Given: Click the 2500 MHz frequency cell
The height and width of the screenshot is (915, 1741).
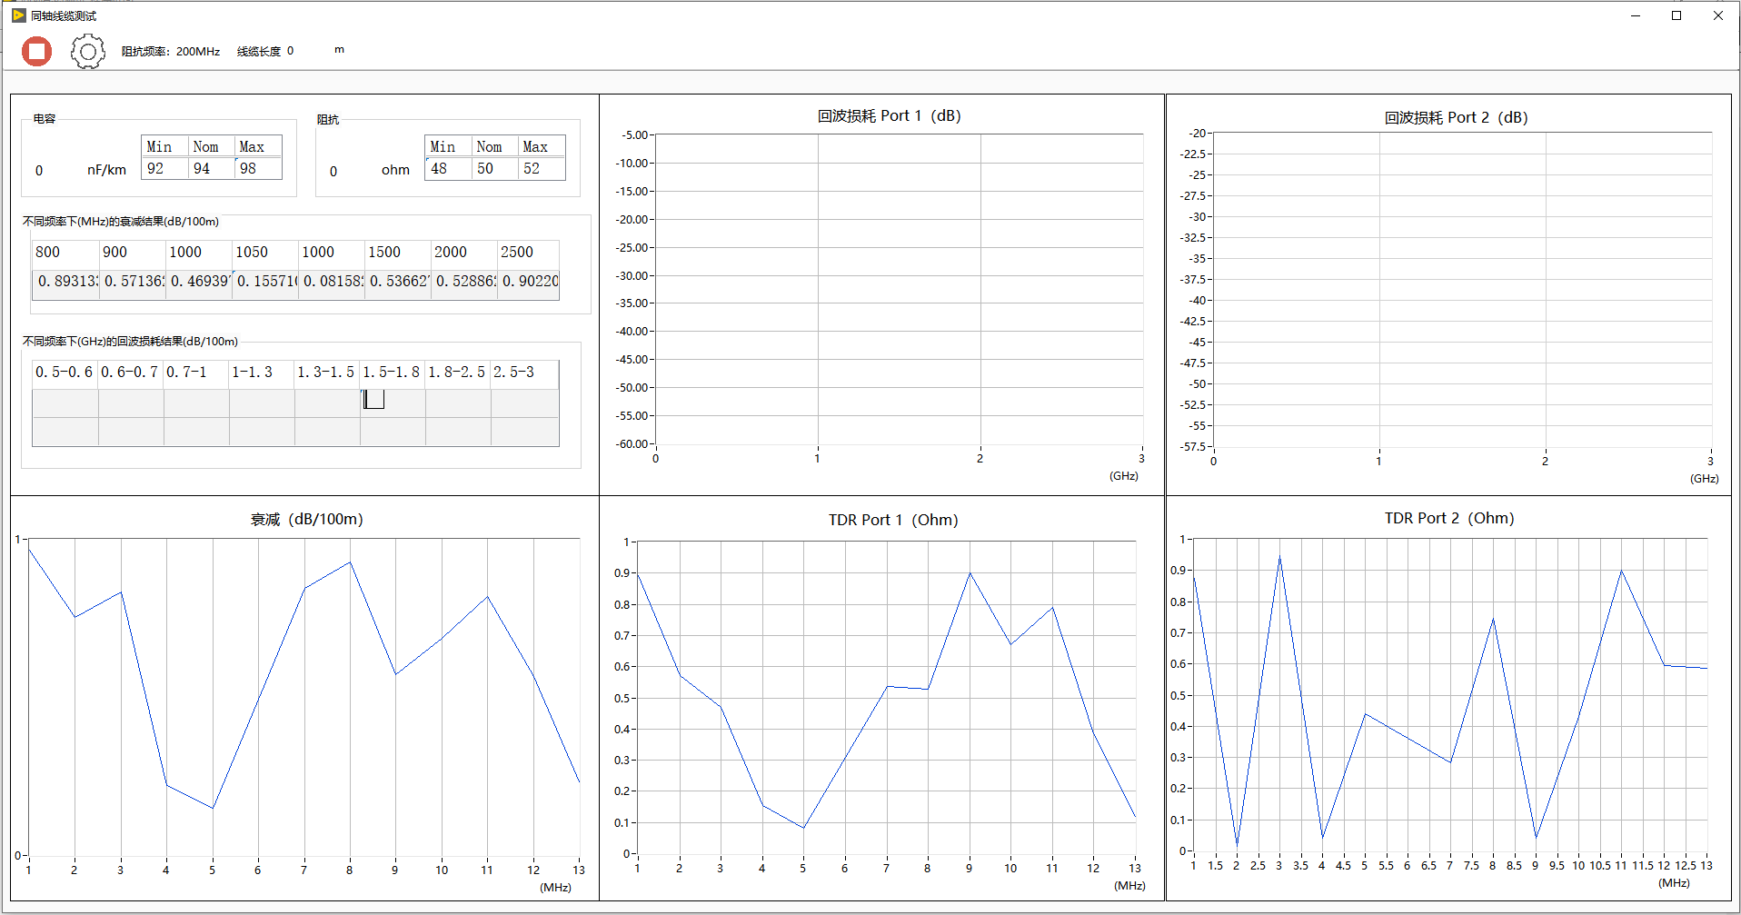Looking at the screenshot, I should click(527, 253).
